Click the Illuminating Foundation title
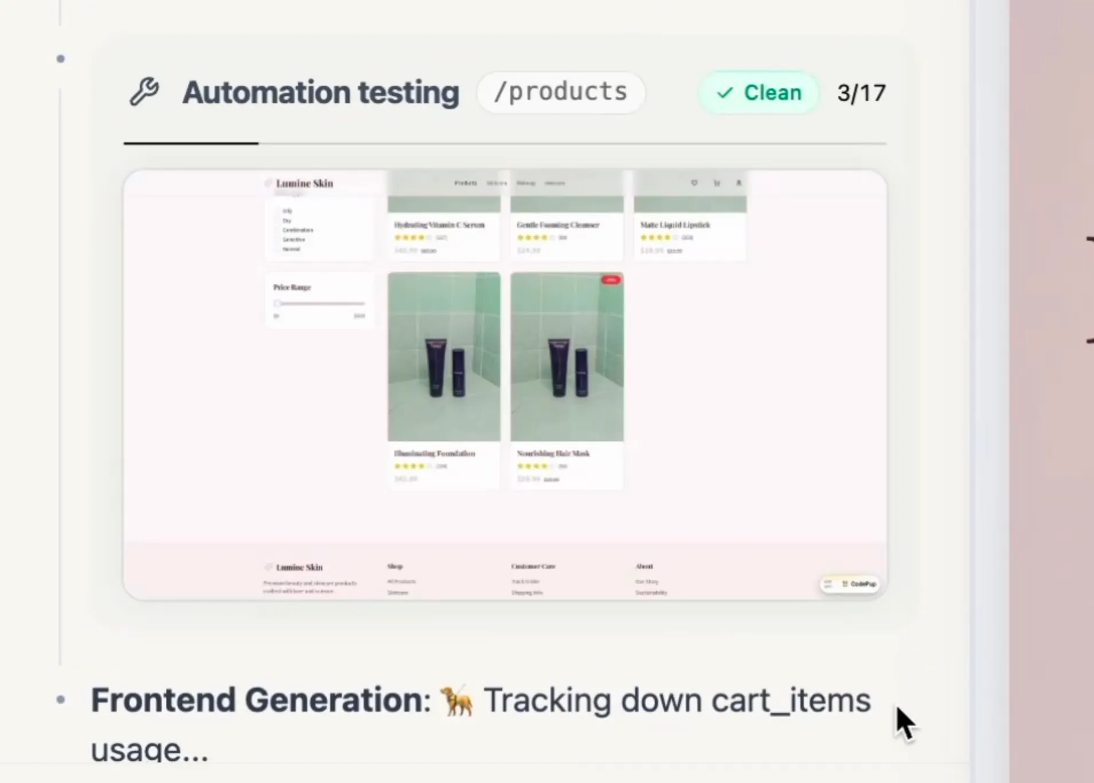 [434, 453]
